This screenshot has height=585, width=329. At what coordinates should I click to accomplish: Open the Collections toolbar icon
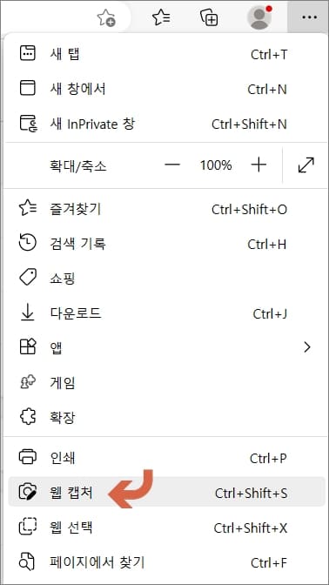209,17
